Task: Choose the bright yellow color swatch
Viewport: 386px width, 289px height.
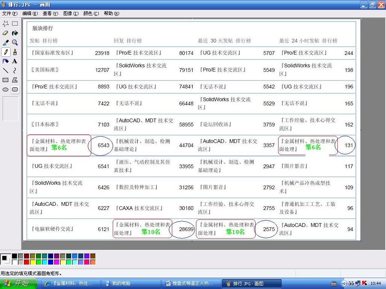Action: tap(32, 262)
